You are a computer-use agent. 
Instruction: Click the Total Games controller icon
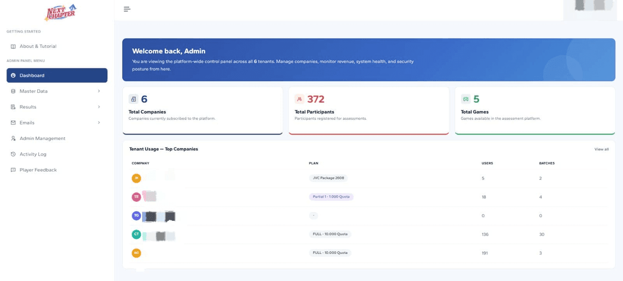(466, 99)
